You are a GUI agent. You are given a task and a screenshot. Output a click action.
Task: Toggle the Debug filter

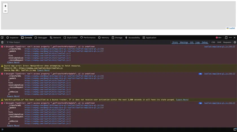point(205,42)
